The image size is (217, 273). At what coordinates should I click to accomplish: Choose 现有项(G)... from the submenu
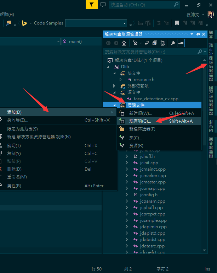click(140, 121)
